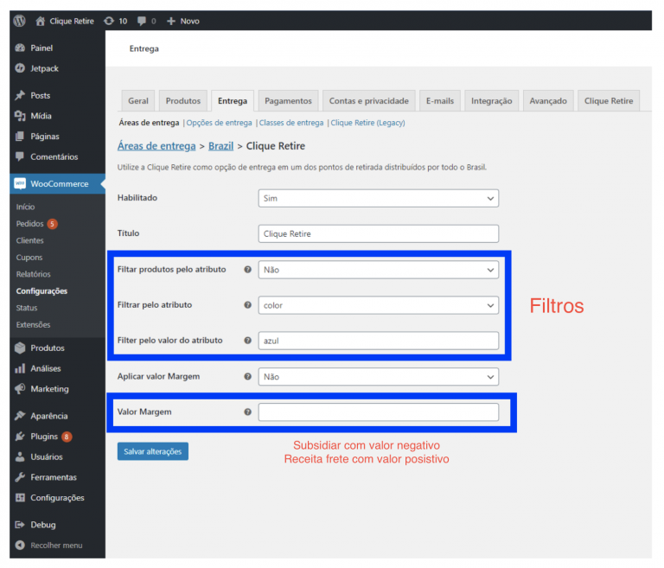Open the color attribute dropdown
This screenshot has width=664, height=568.
(379, 305)
